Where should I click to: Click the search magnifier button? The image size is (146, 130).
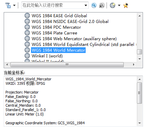coord(94,5)
